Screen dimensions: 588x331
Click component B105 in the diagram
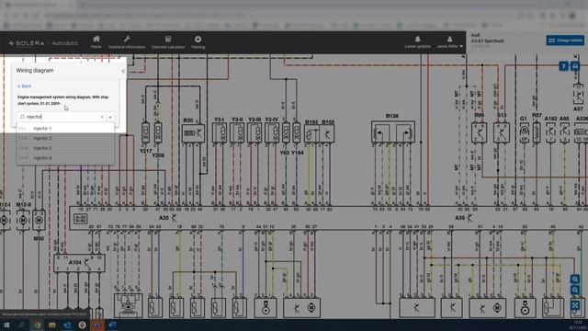(x=327, y=134)
